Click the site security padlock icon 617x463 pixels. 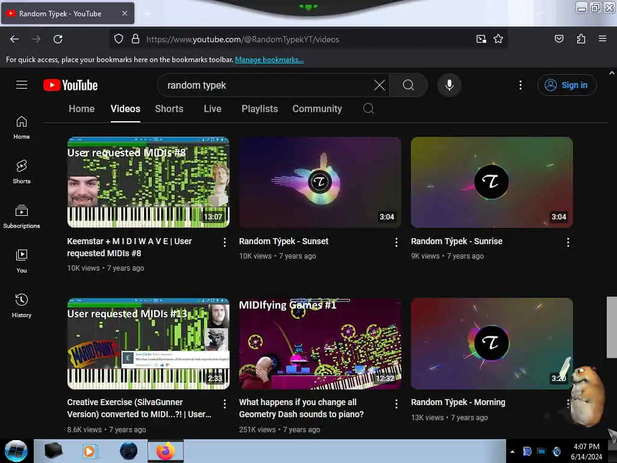(136, 39)
